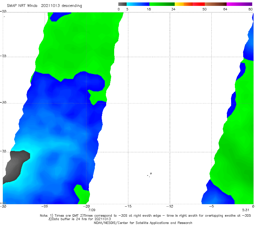Viewport: 256px width, 225px height.
Task: Click longitude axis label '-10'
Action: (x=170, y=206)
